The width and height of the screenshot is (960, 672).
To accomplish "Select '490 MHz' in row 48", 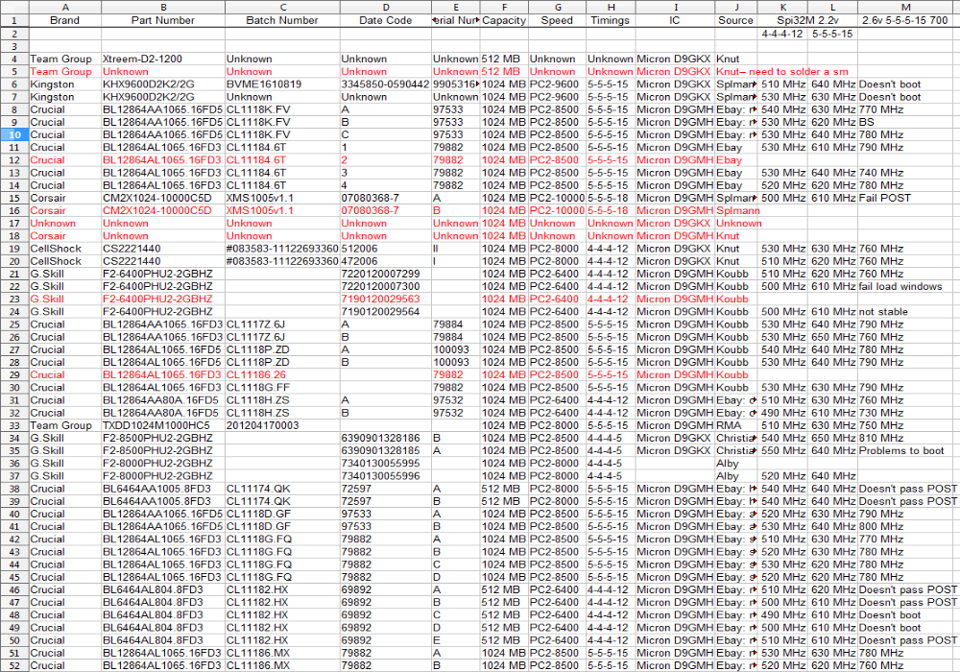I will pyautogui.click(x=783, y=615).
